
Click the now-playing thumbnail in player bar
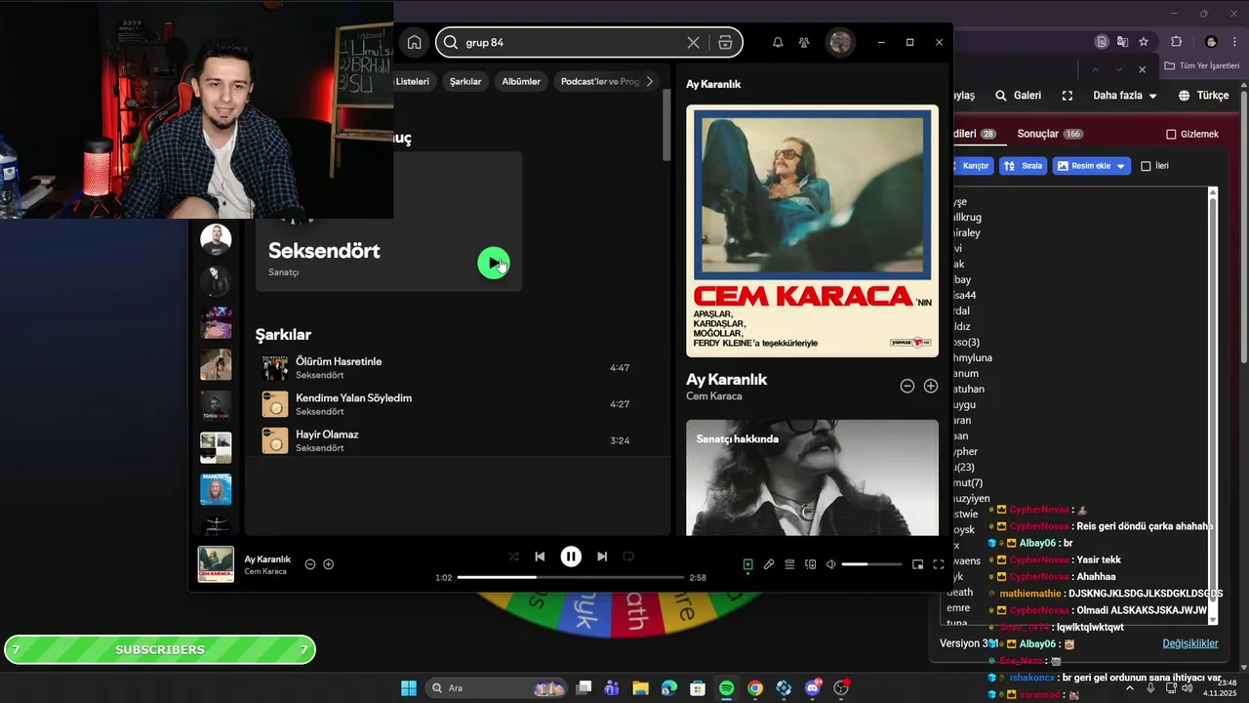(x=216, y=564)
